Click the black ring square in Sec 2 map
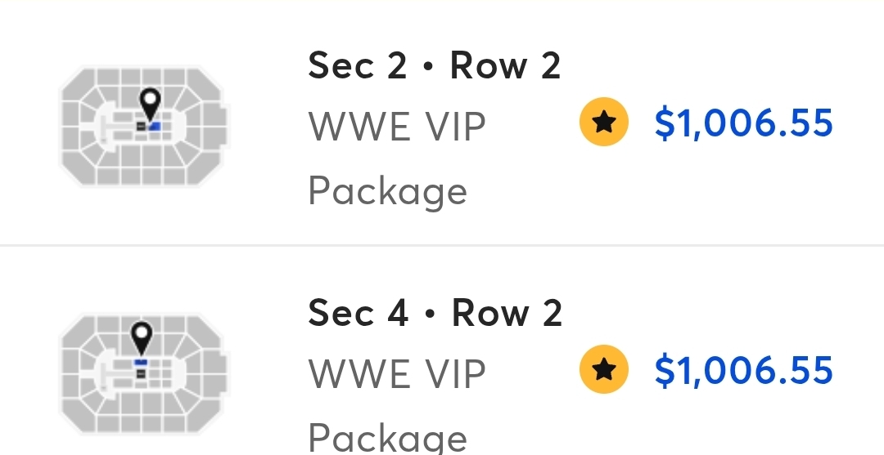This screenshot has width=884, height=455. 141,127
